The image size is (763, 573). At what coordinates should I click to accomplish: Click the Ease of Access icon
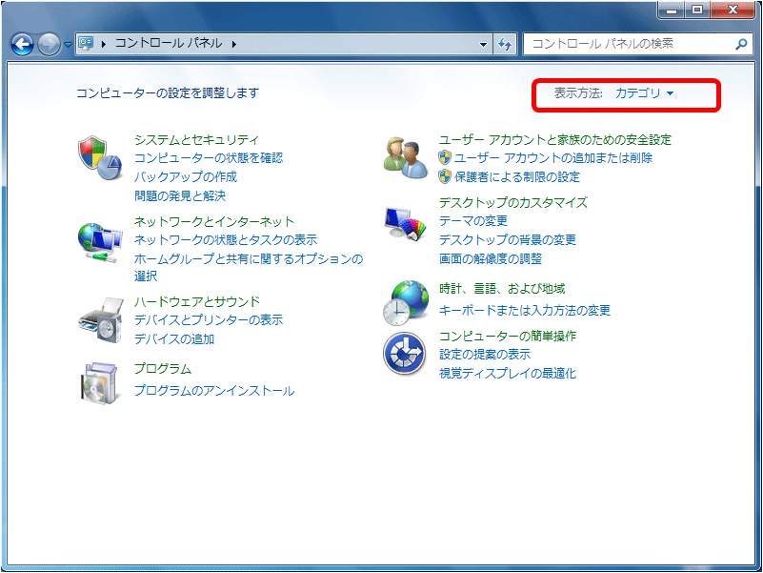(405, 353)
